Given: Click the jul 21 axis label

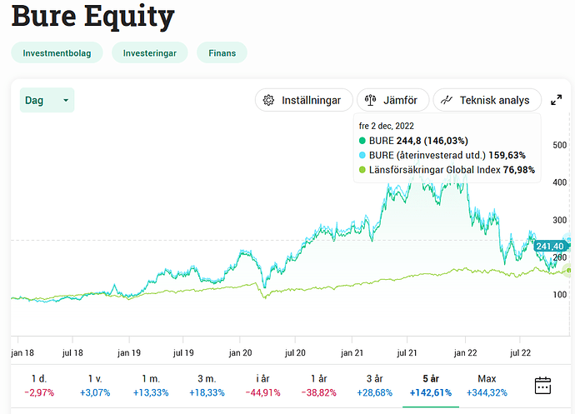Looking at the screenshot, I should click(407, 352).
